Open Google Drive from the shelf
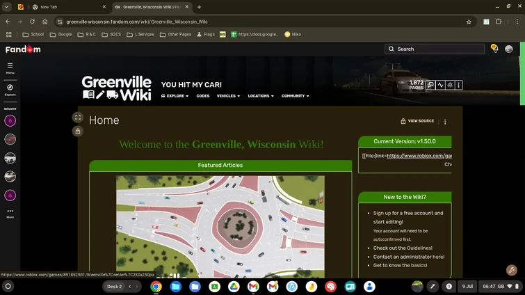525x295 pixels. tap(234, 287)
